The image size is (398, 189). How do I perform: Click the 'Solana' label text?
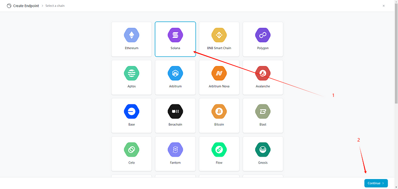click(x=176, y=48)
